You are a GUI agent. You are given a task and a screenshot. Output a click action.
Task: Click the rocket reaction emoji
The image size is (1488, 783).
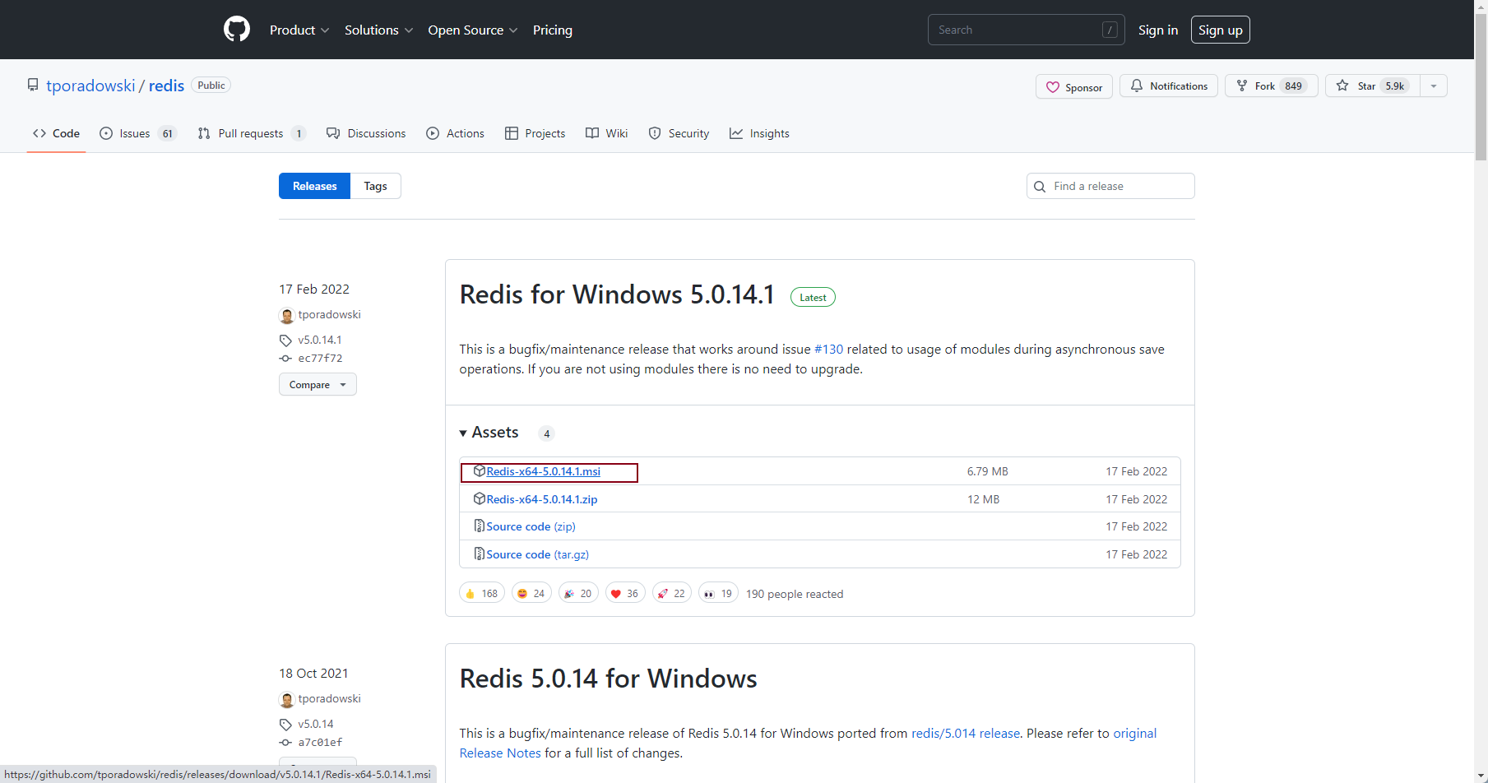[x=663, y=594]
